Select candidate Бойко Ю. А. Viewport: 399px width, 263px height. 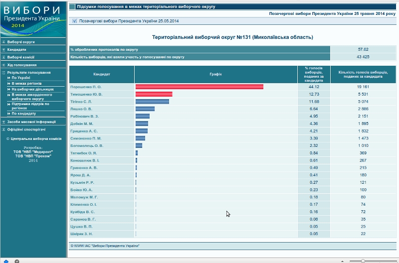point(81,190)
